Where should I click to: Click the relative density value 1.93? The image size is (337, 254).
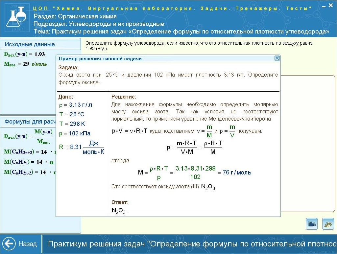[39, 55]
